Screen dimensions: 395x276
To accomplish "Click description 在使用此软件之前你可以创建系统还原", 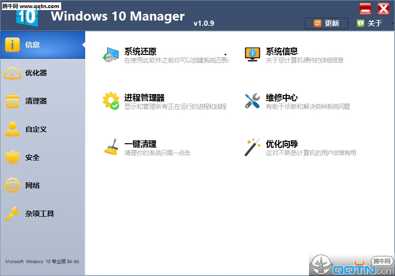I will point(176,60).
